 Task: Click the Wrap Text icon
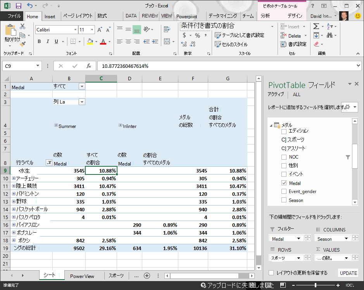167,29
